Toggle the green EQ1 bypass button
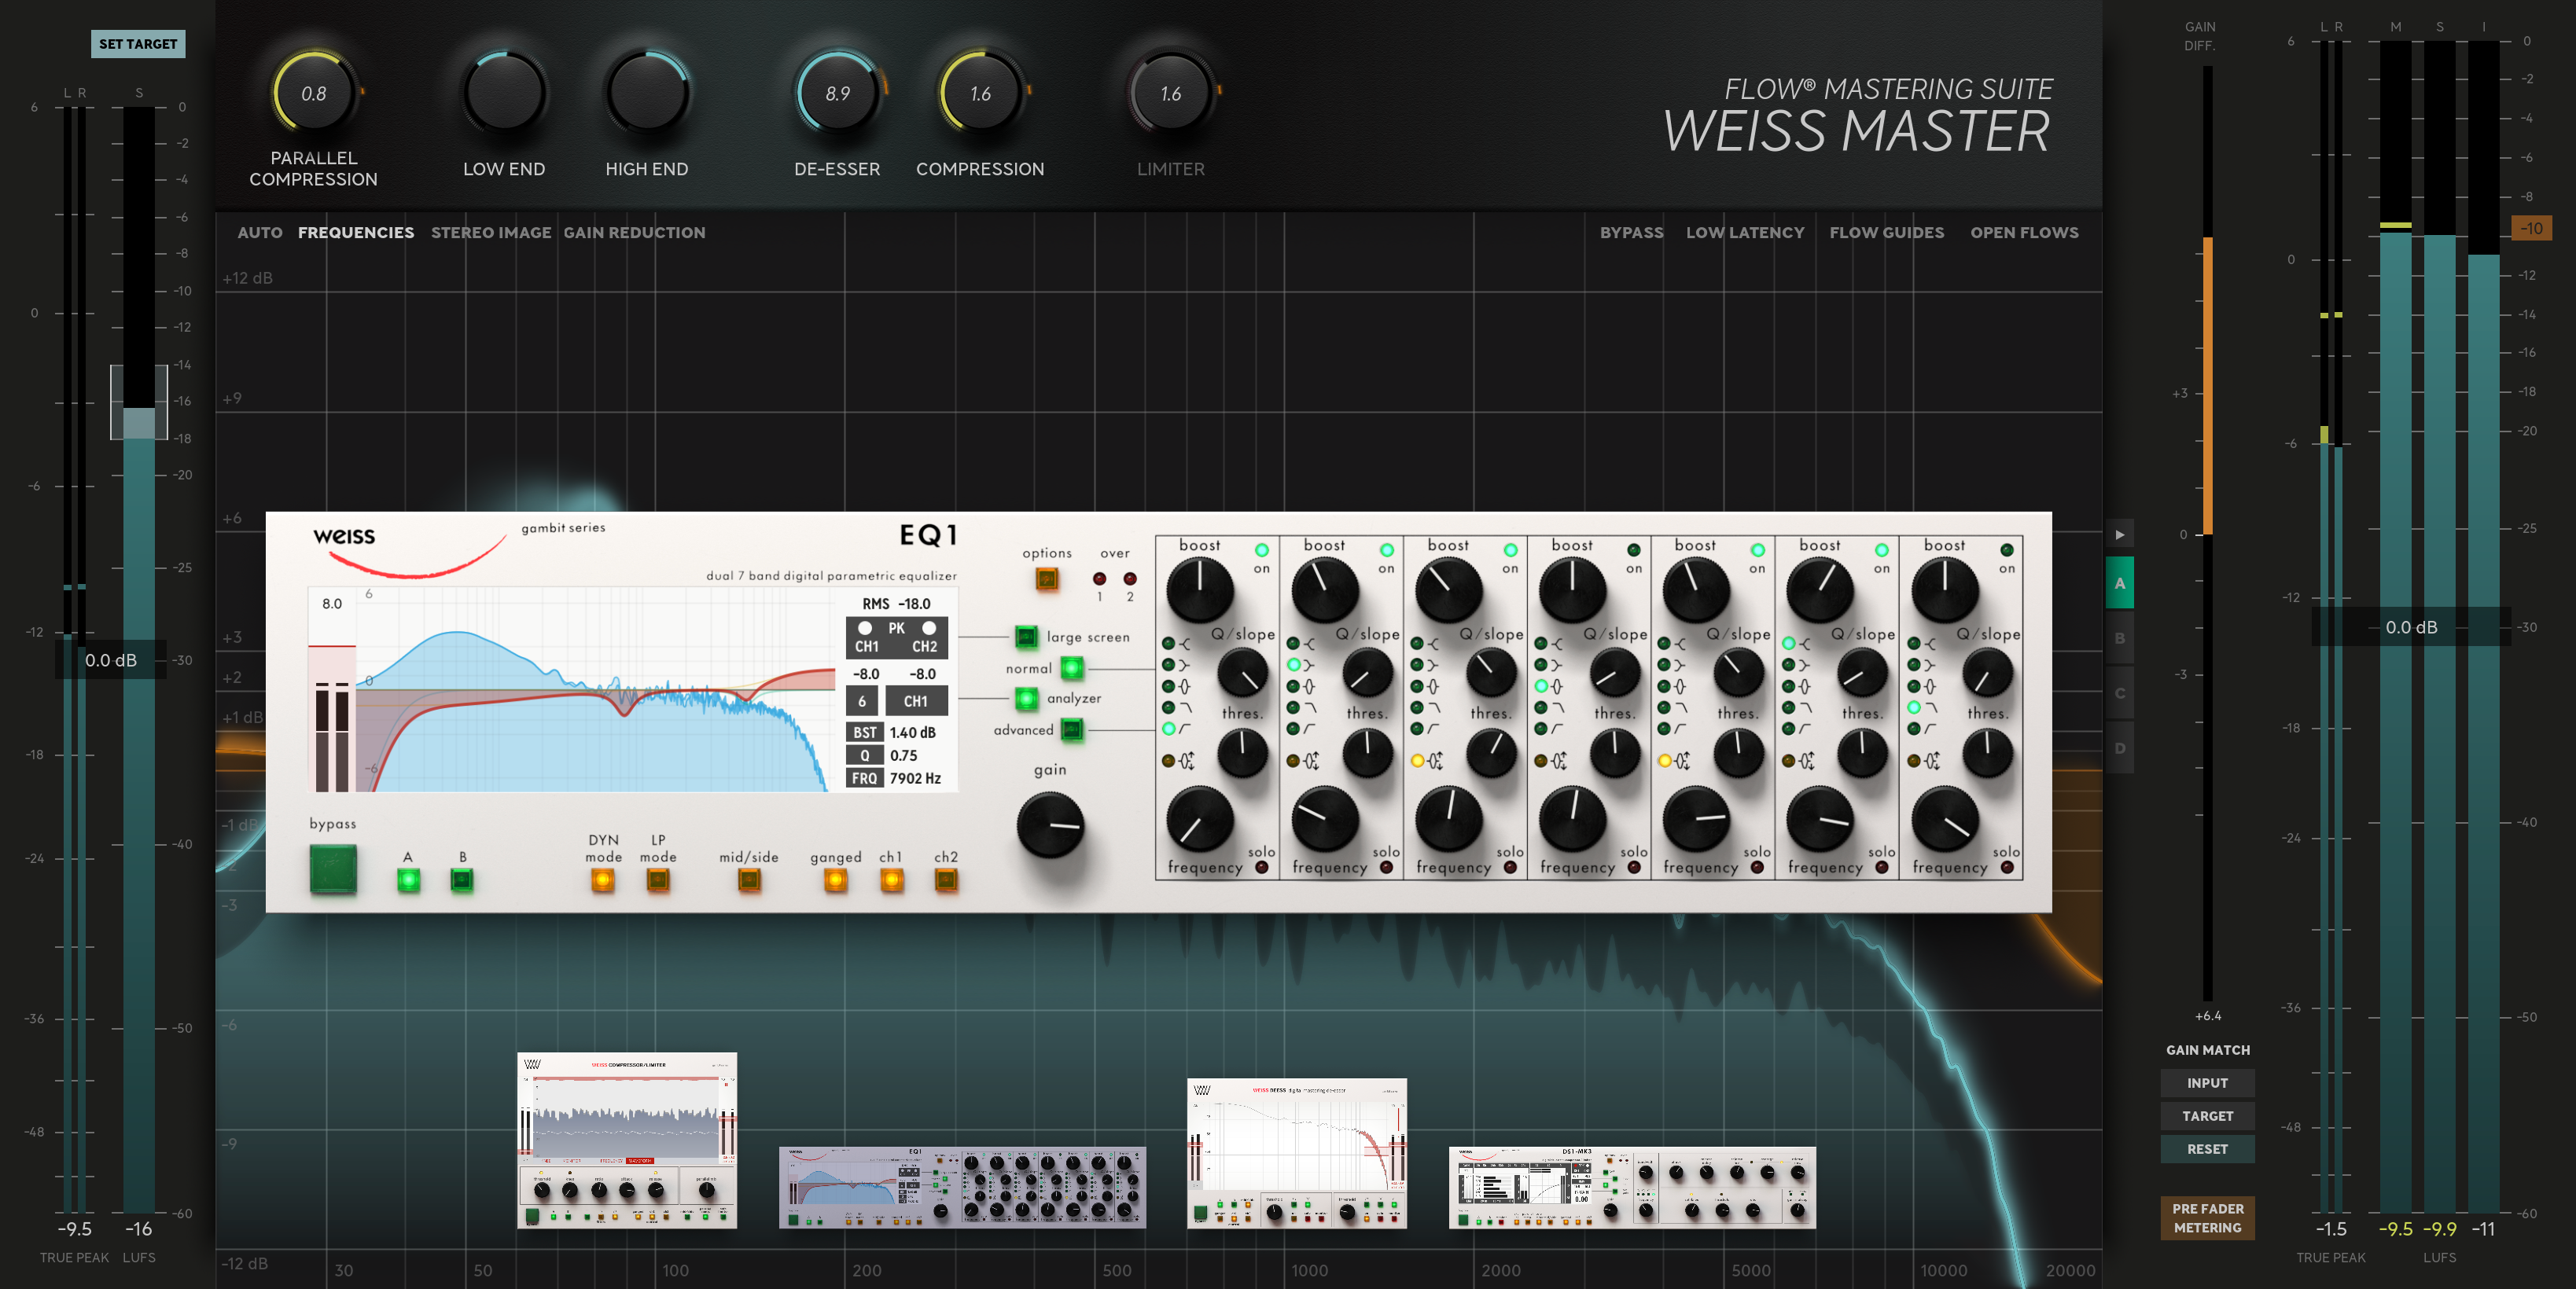This screenshot has width=2576, height=1289. (x=333, y=869)
